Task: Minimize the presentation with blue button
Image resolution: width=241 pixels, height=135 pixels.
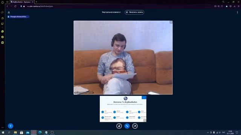Action: coord(144,97)
